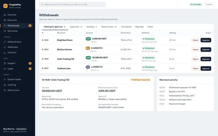Screen dimensions: 218x136
Task: Click destination address TKm2p…Qe71 in table
Action: tap(126, 59)
